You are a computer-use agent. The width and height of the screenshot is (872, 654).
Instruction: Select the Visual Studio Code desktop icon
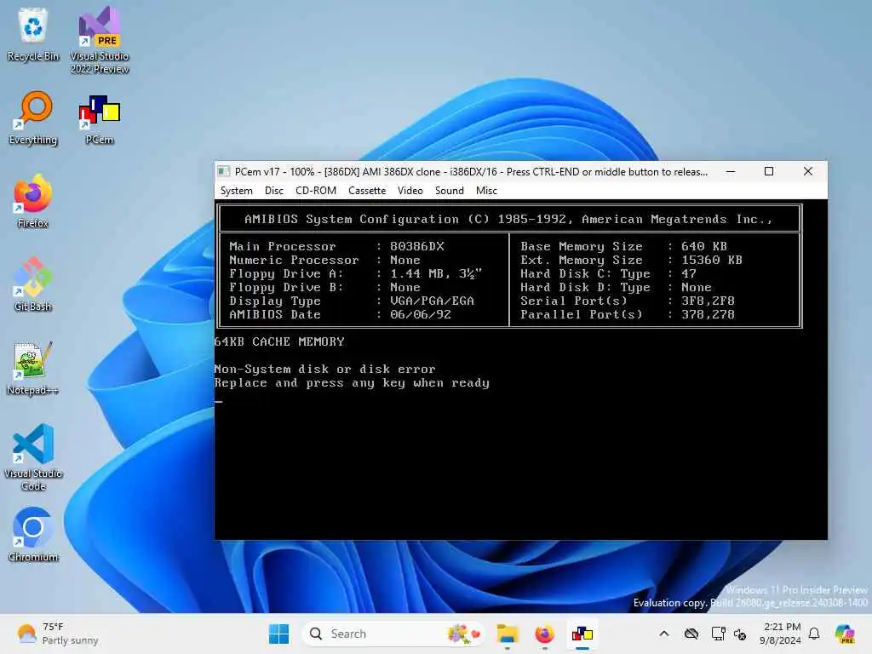[33, 457]
